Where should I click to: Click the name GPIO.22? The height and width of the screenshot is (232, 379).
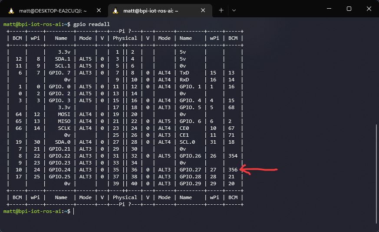tap(59, 156)
